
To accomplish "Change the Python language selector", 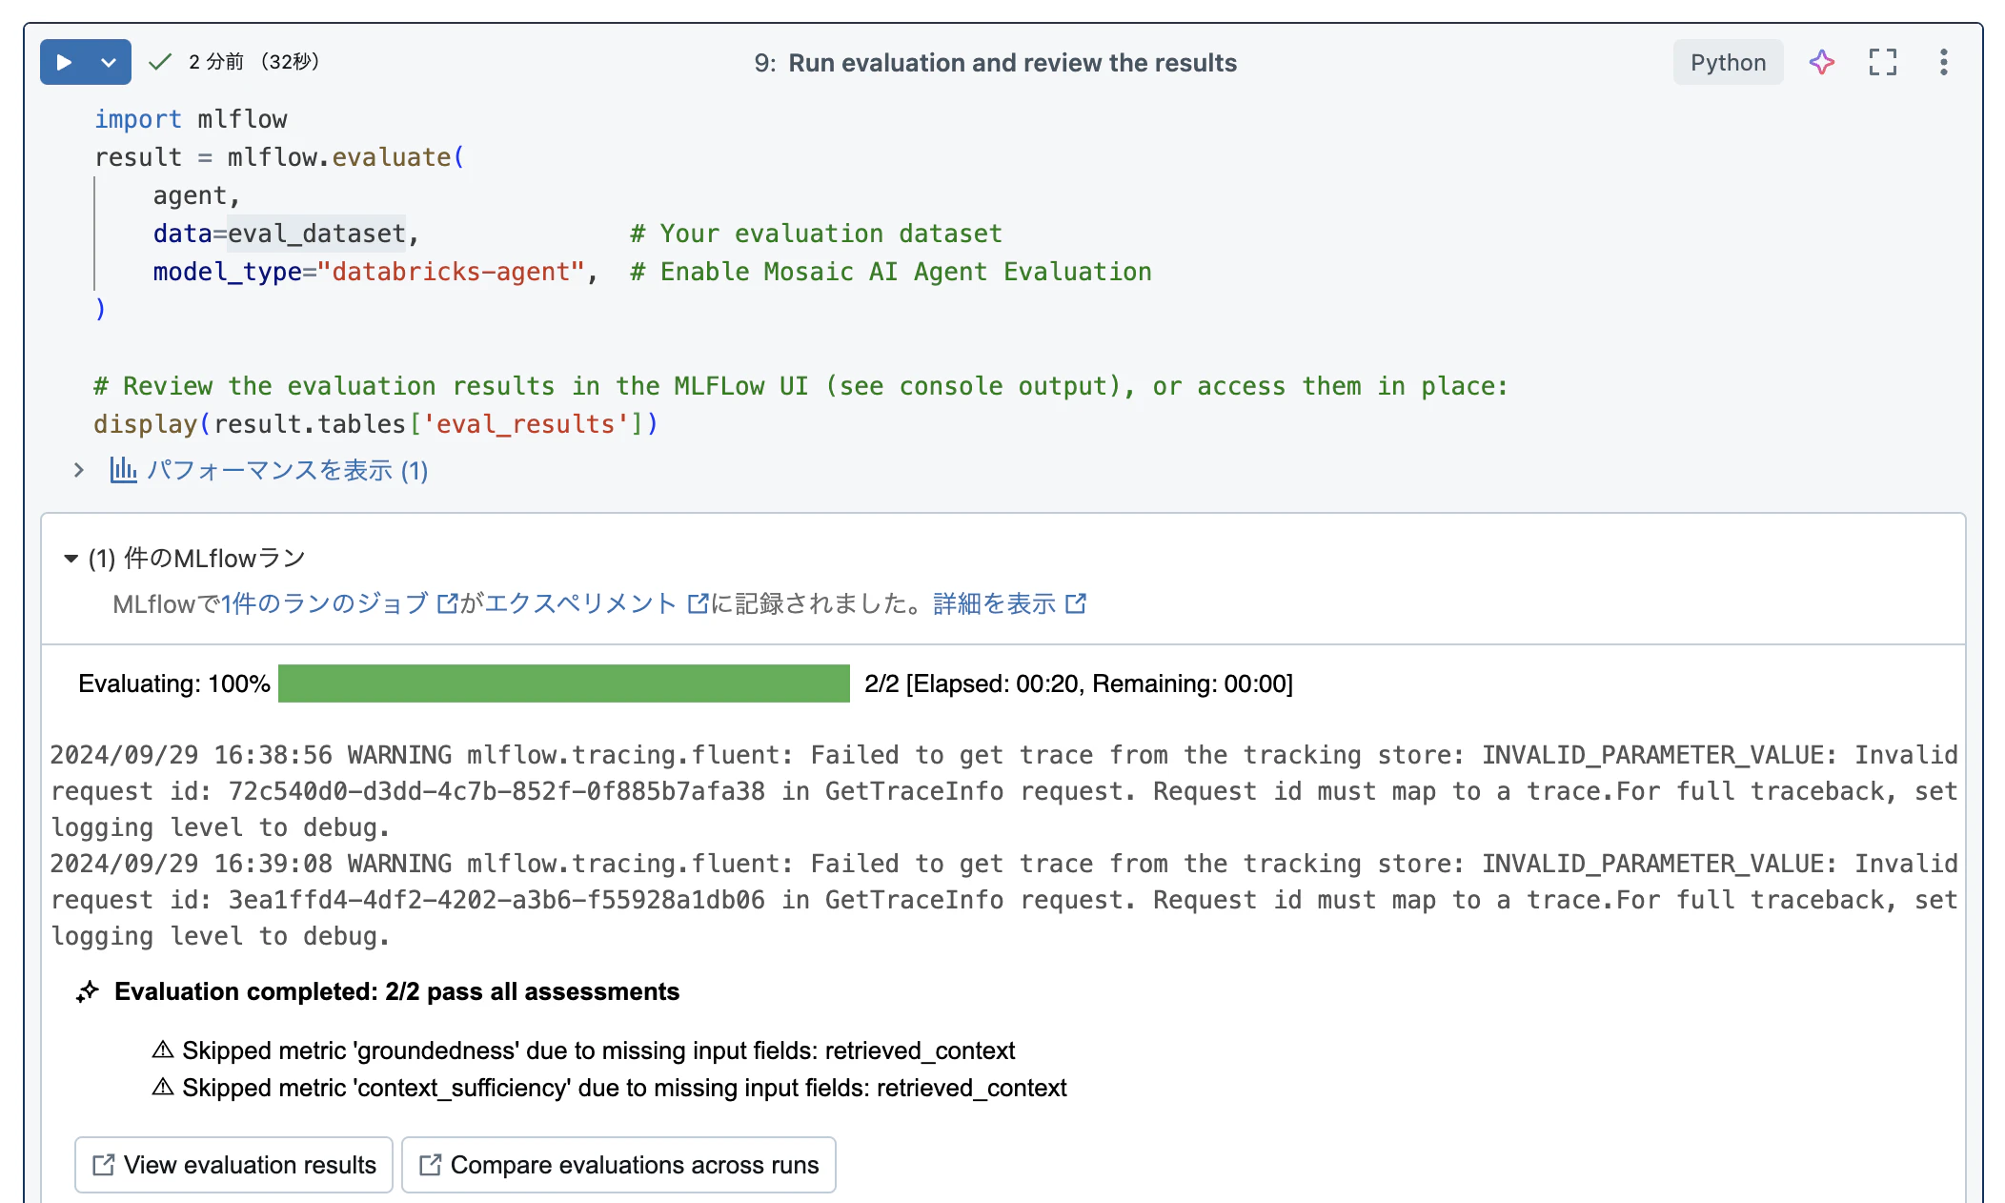I will click(x=1728, y=63).
